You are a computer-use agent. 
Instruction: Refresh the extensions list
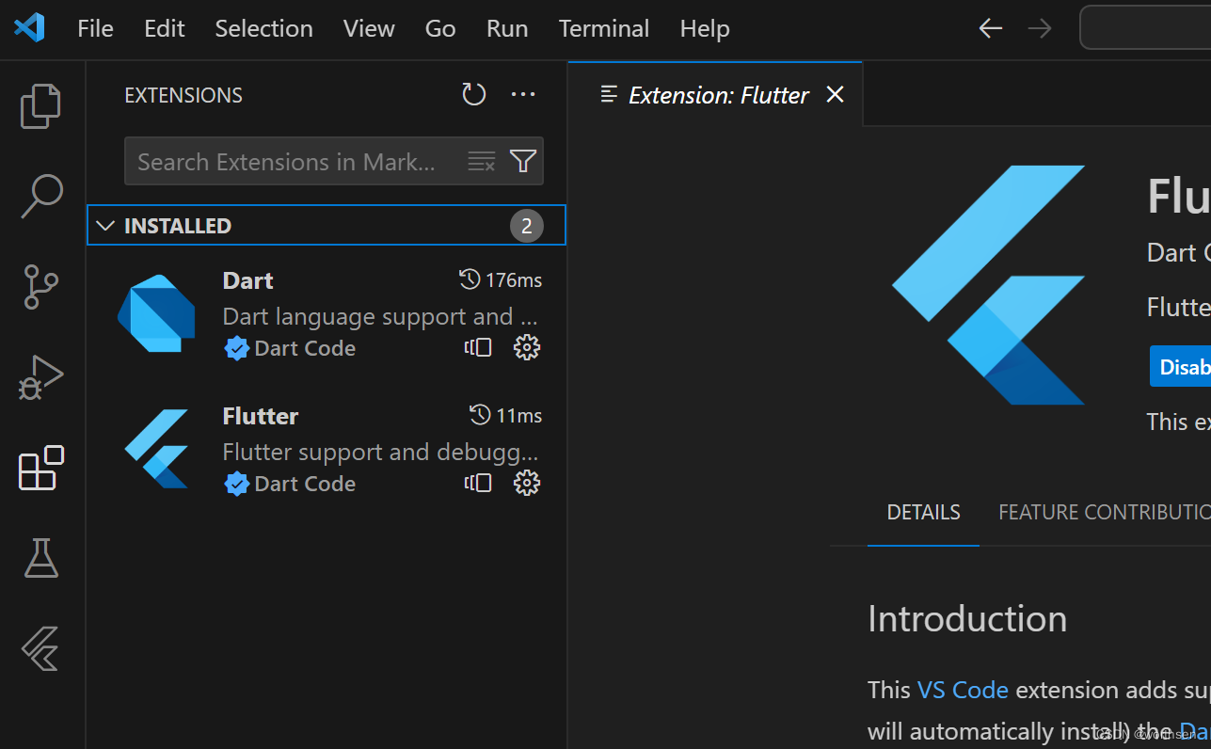474,94
